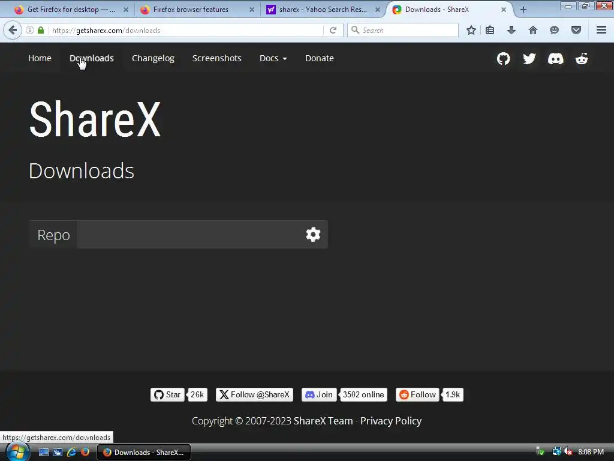Show bookmarks list icon

(489, 30)
